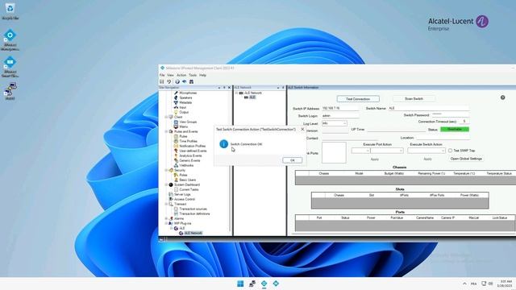Screen dimensions: 516x290
Task: Collapse the MIP Plug-ins node
Action: (x=166, y=223)
